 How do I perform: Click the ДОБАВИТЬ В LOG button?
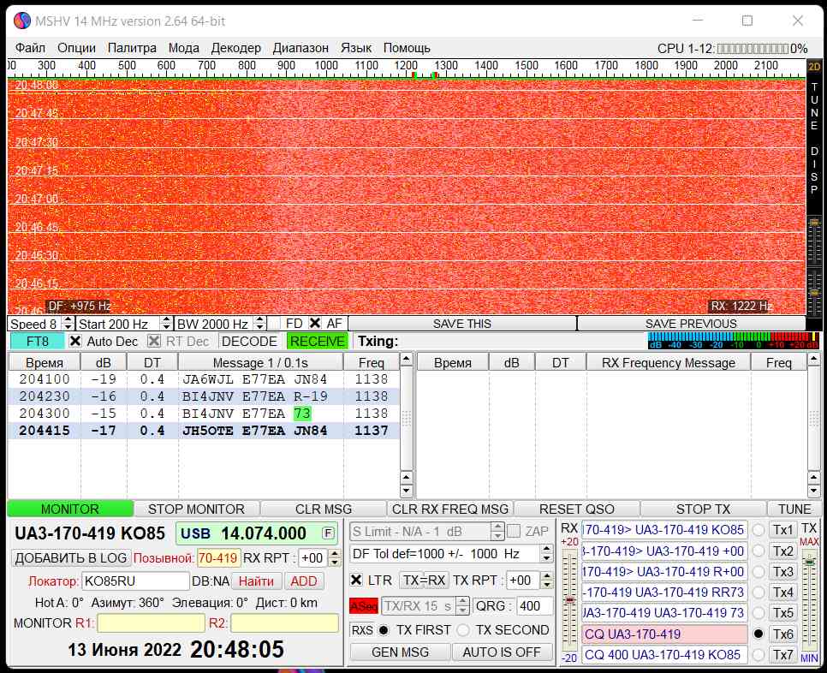tap(71, 558)
